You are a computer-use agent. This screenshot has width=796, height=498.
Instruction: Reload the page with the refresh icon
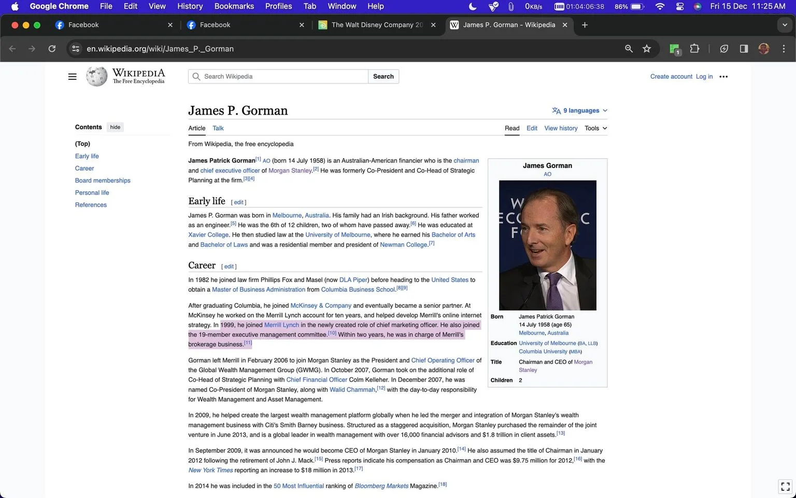52,49
